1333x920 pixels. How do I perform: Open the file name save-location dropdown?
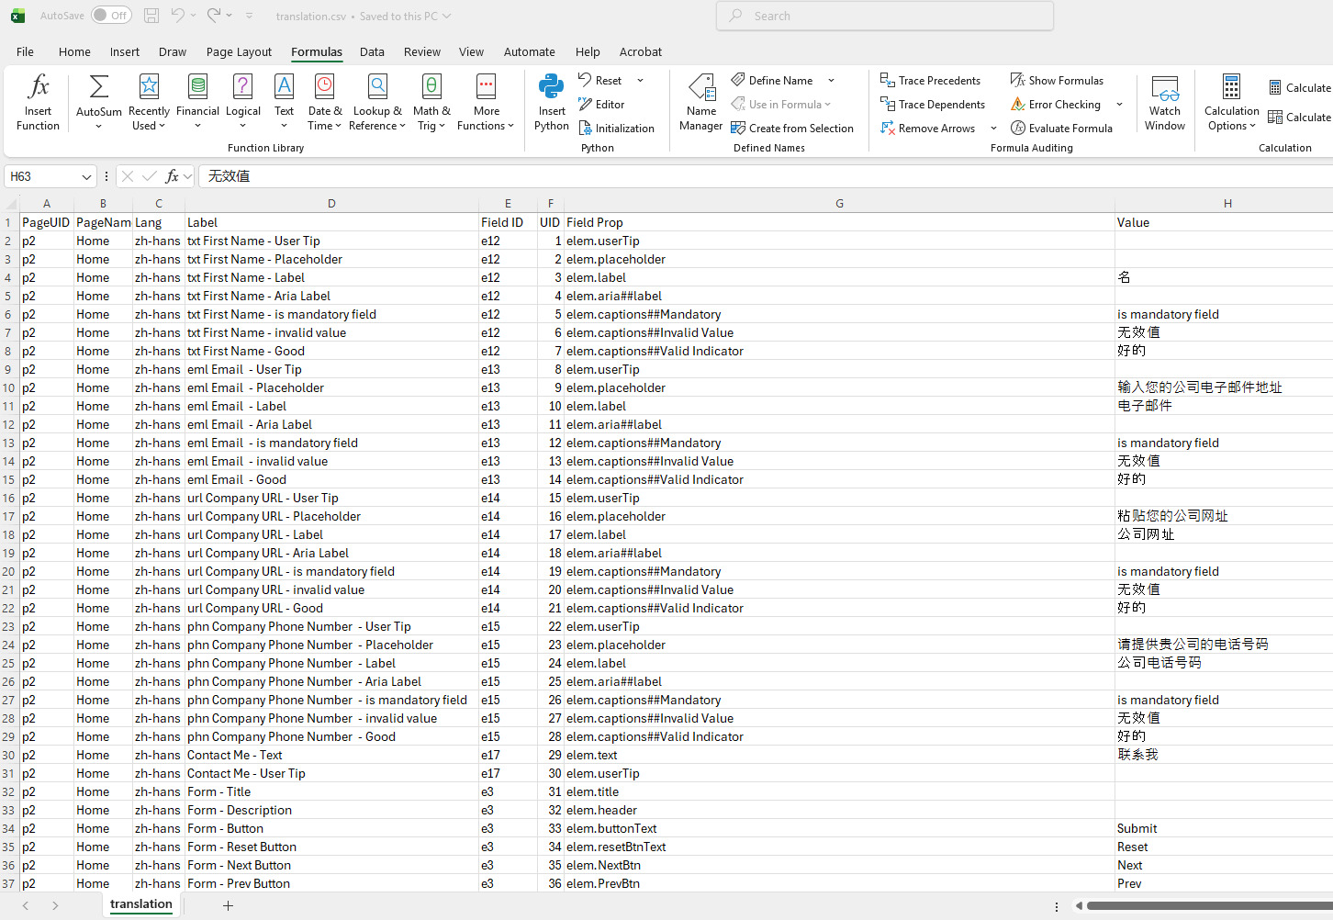445,16
